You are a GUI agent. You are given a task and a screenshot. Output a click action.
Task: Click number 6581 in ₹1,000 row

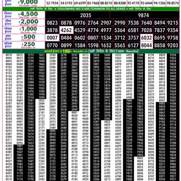pos(133,30)
